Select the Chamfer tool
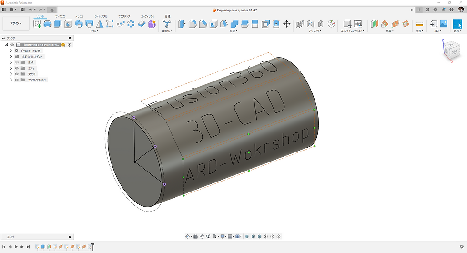The image size is (467, 253). pos(203,24)
